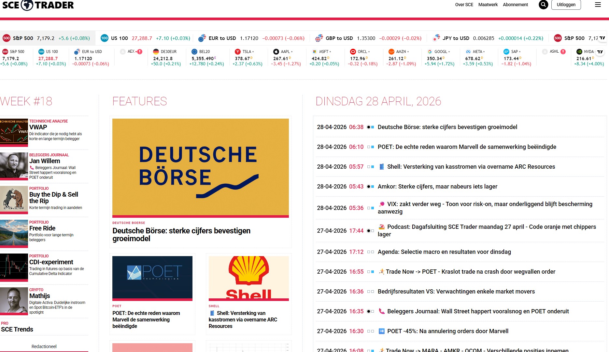Open the search magnifier icon
609x352 pixels.
pyautogui.click(x=543, y=5)
